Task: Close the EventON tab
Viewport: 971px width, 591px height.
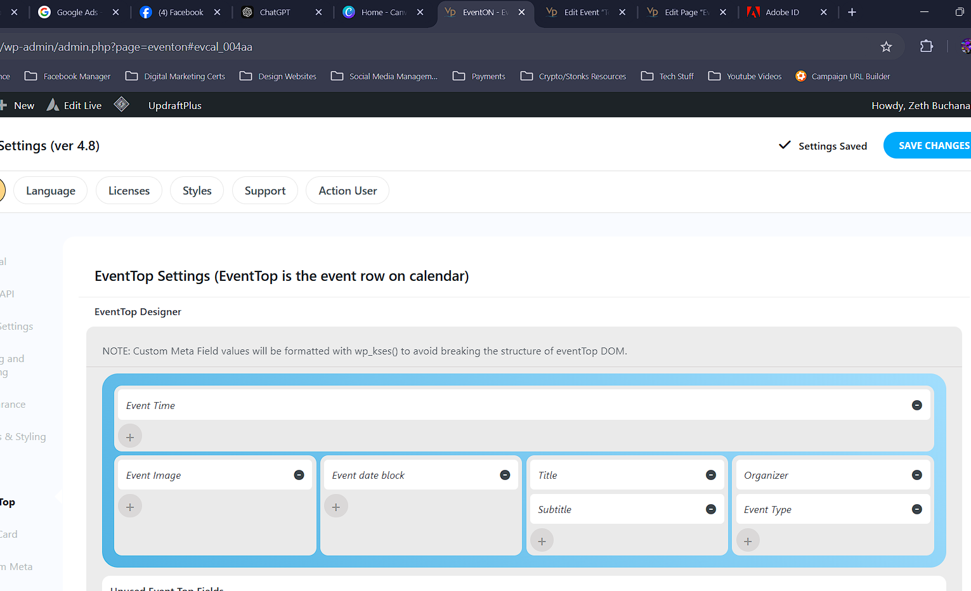Action: point(521,12)
